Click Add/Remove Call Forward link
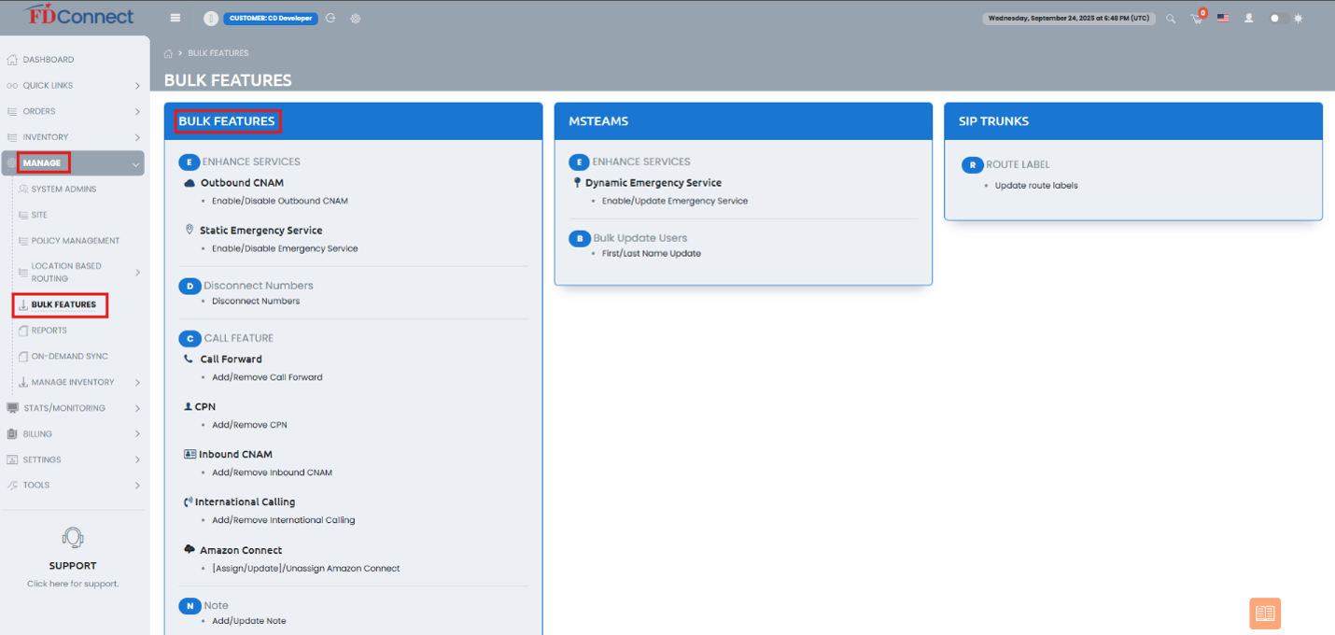 tap(267, 377)
